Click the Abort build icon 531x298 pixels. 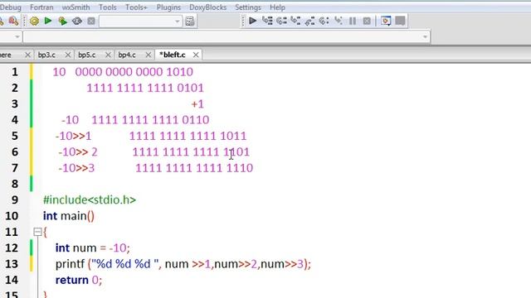pos(91,22)
